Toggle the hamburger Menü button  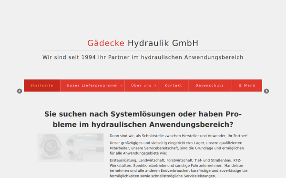(247, 85)
